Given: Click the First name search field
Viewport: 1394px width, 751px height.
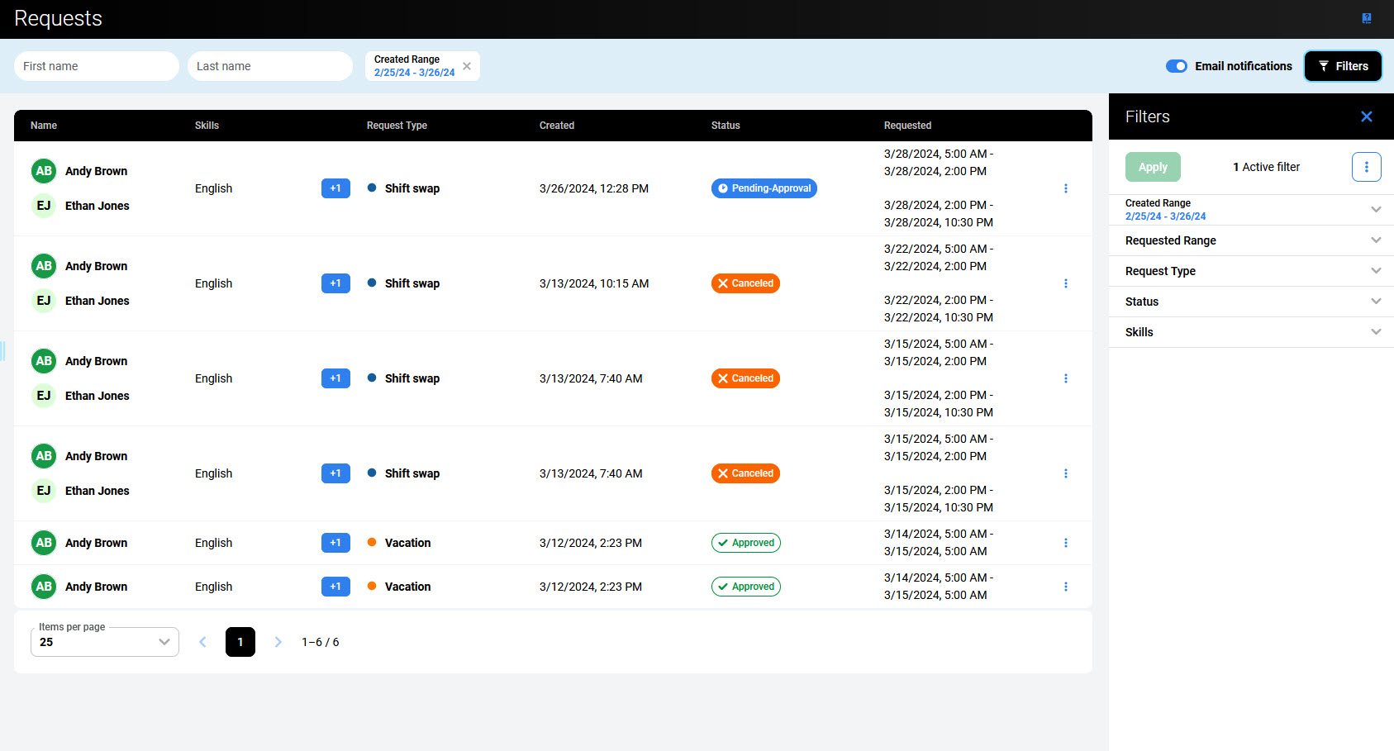Looking at the screenshot, I should pos(97,66).
